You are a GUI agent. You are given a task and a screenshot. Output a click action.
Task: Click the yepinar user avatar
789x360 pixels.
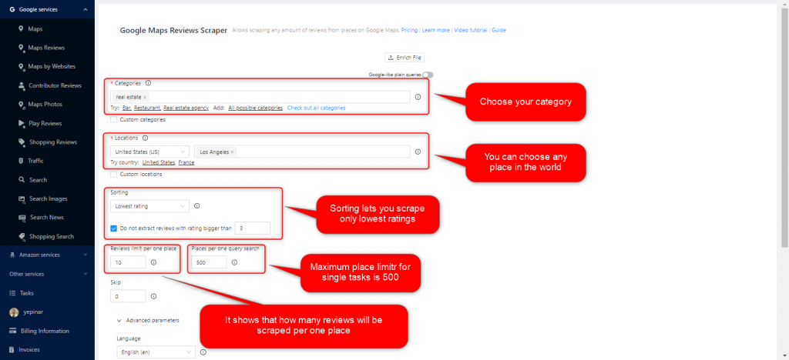pos(14,312)
